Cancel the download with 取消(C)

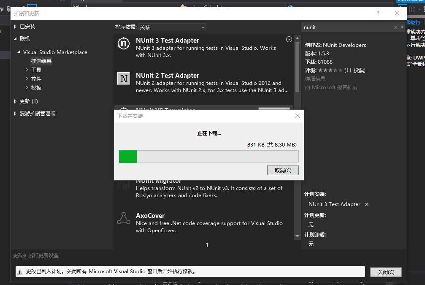pos(283,170)
